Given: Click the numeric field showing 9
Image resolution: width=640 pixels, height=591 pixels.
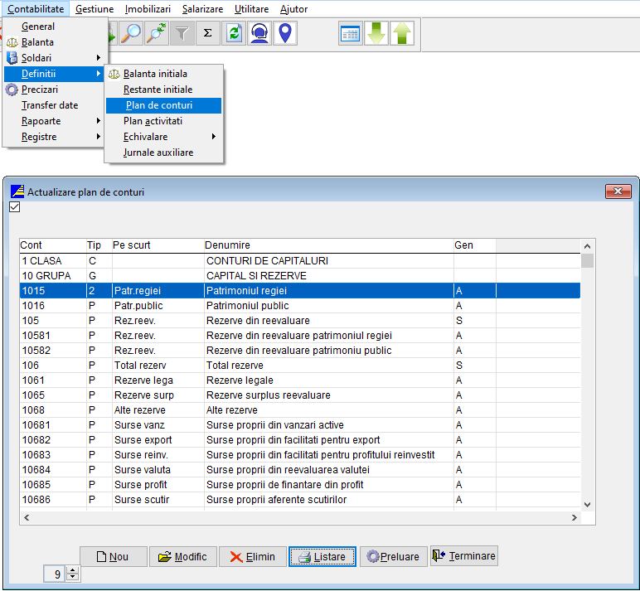Looking at the screenshot, I should 55,574.
